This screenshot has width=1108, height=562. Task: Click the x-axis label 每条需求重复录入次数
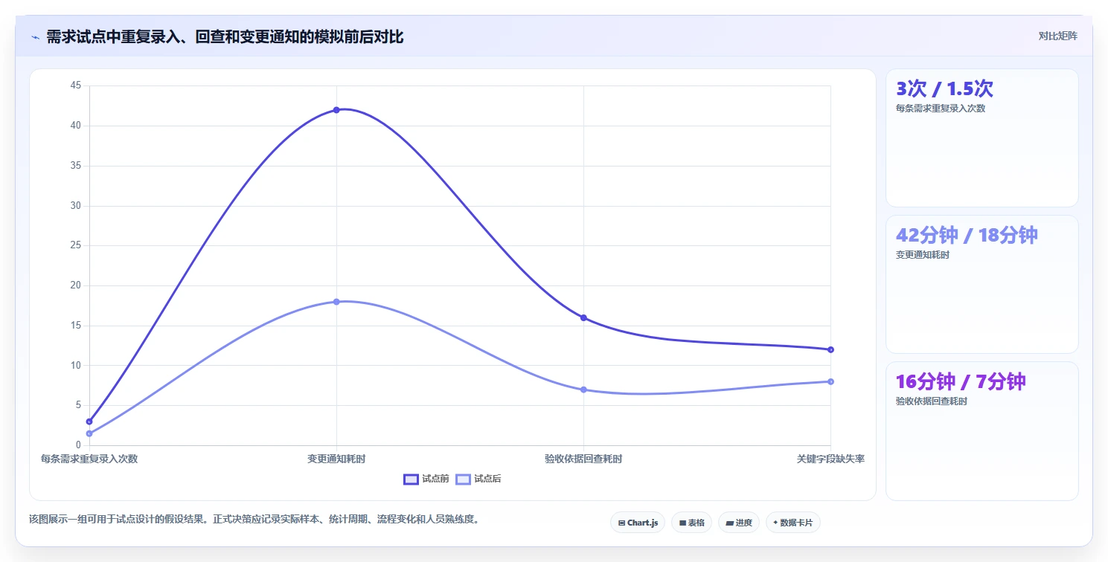coord(89,459)
